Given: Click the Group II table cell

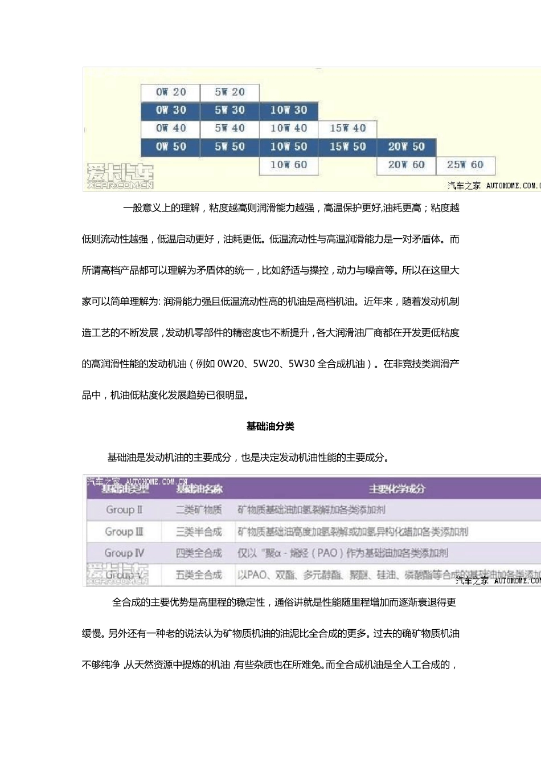Looking at the screenshot, I should coord(124,510).
